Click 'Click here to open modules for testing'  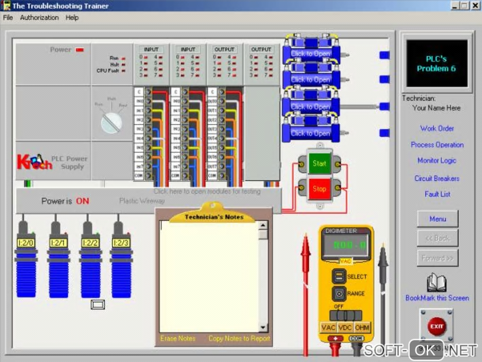click(x=207, y=191)
